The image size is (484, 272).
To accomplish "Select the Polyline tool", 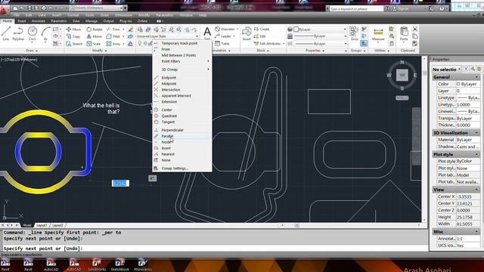I will (18, 33).
